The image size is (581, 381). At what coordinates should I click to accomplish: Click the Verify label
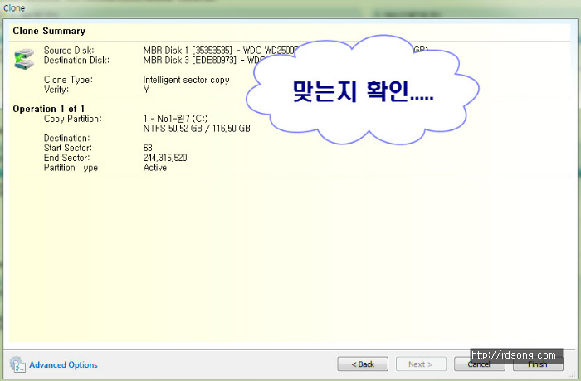pyautogui.click(x=56, y=90)
